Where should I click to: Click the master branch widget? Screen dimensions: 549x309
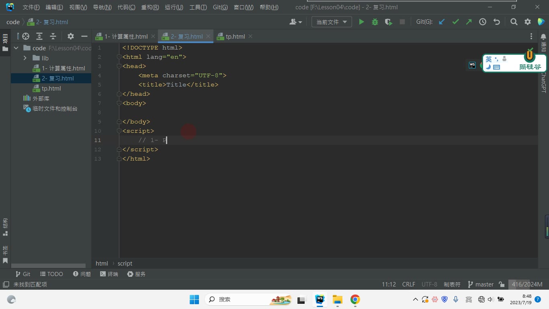481,284
